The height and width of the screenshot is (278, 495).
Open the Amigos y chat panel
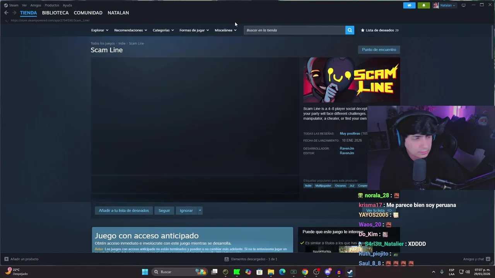pyautogui.click(x=476, y=259)
